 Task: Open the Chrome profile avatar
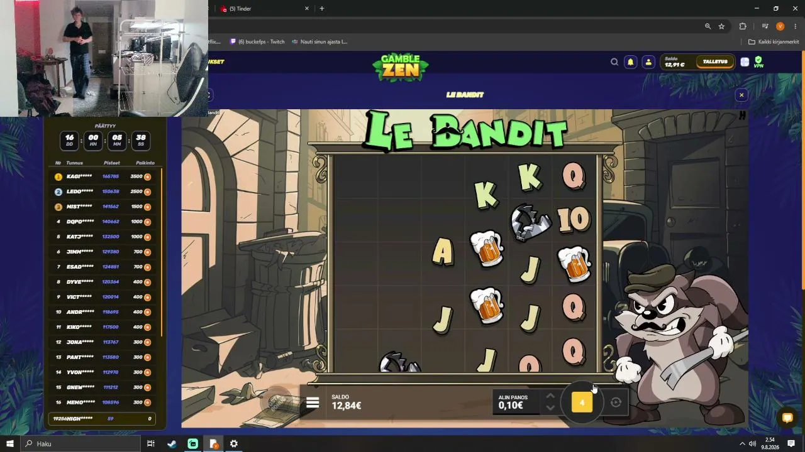[x=780, y=26]
